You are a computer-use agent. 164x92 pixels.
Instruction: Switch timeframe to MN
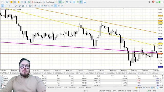(62, 6)
